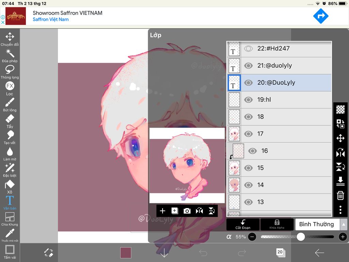Click vertical flip icon in right sidebar
The width and height of the screenshot is (349, 262).
tap(340, 166)
